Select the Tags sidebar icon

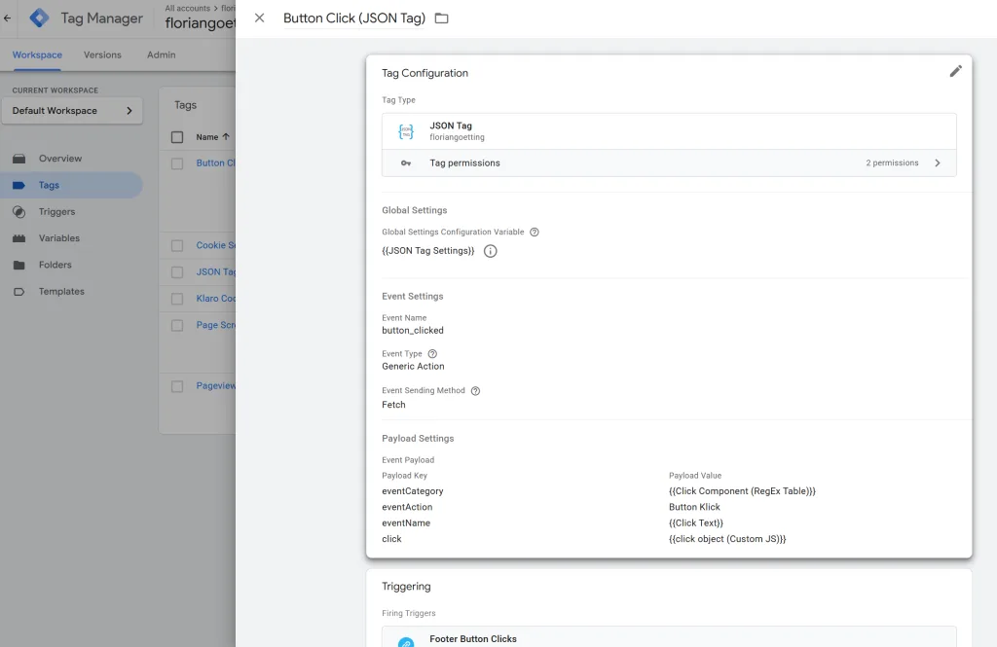coord(19,186)
